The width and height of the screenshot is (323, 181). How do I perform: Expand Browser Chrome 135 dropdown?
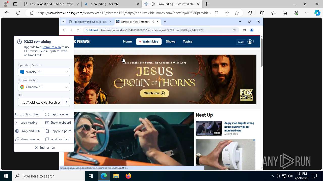pyautogui.click(x=44, y=87)
